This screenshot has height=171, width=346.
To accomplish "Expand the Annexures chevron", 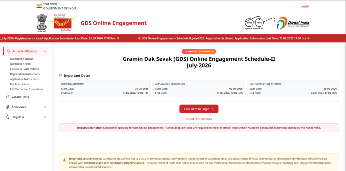I will (45, 107).
